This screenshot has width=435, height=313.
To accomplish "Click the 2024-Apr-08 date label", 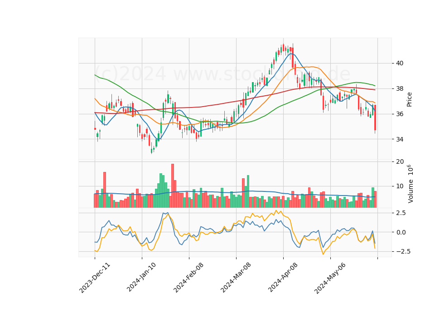I will (283, 277).
